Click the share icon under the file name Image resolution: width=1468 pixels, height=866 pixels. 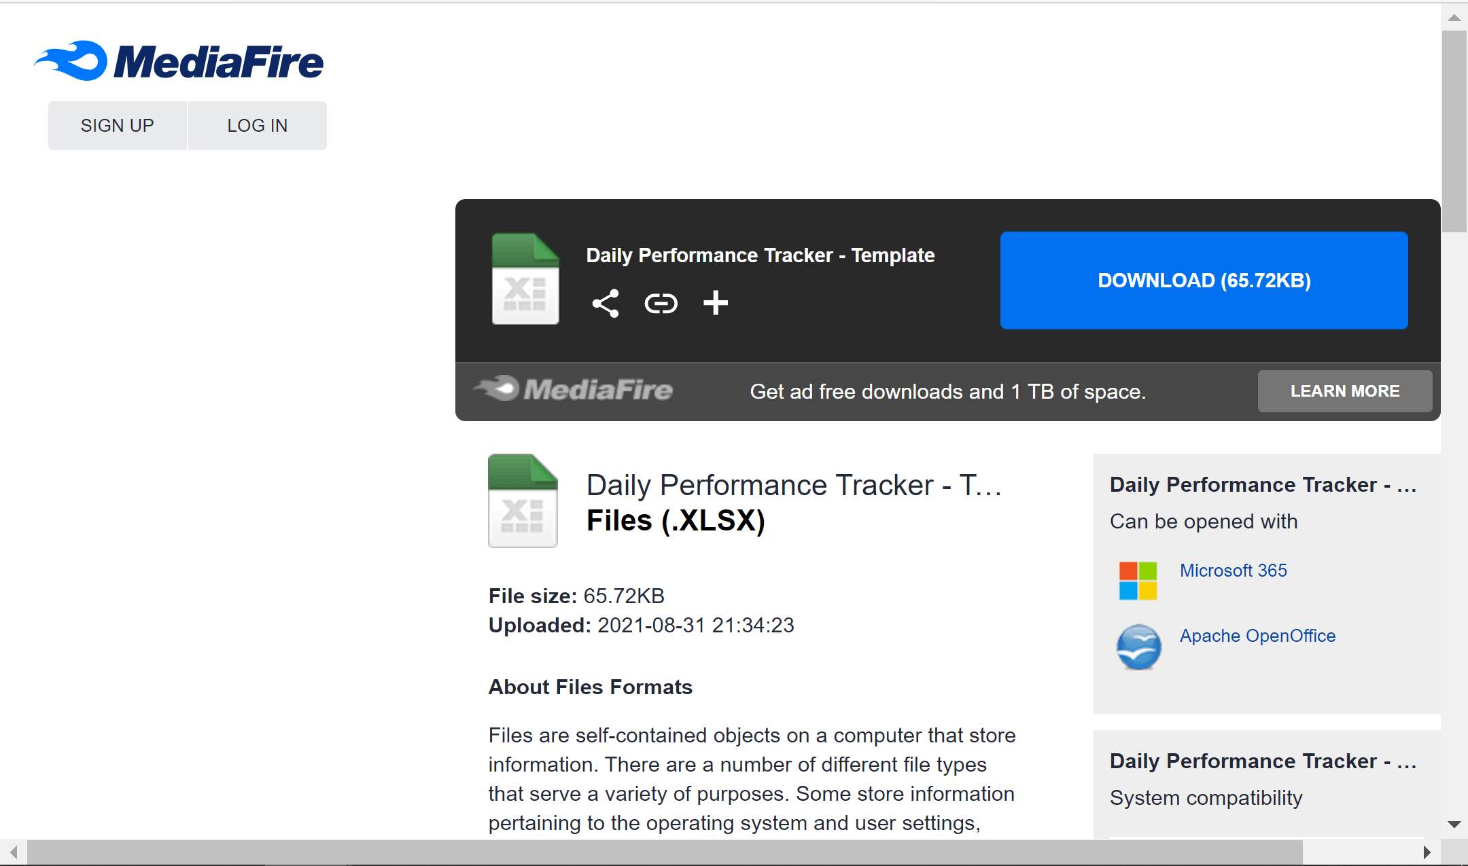(606, 304)
